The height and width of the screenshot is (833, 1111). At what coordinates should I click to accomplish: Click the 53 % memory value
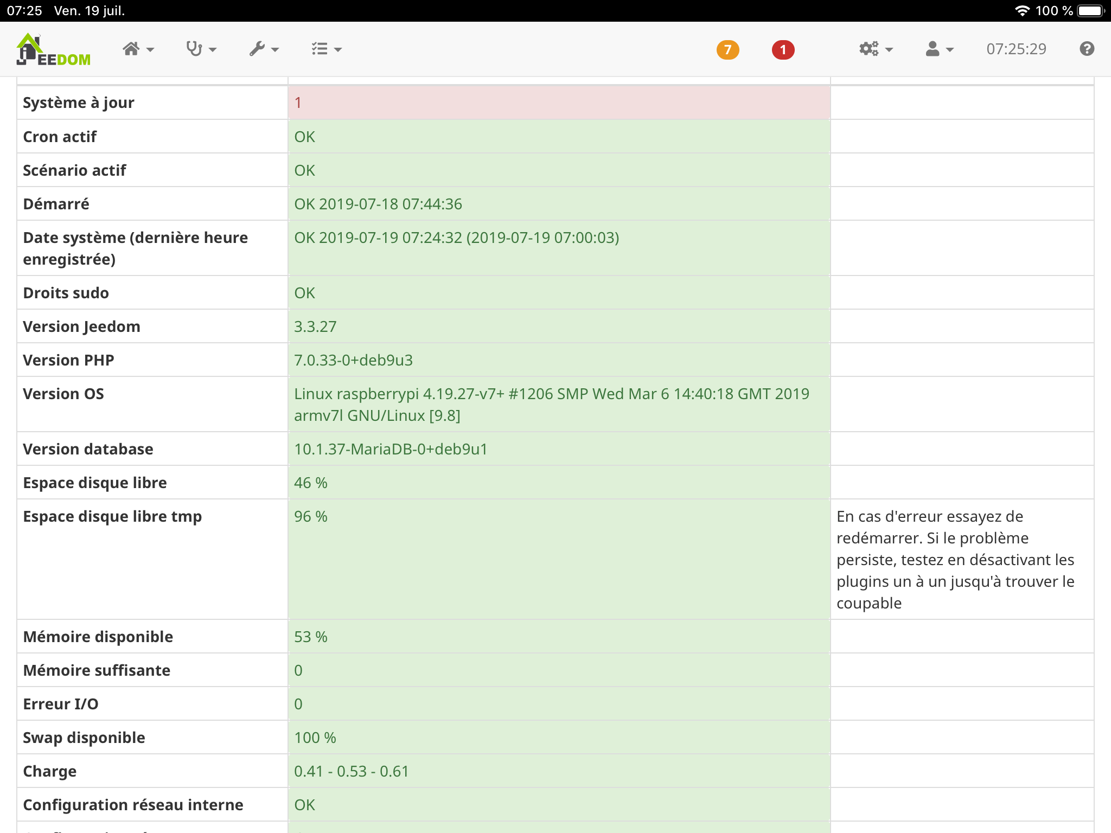[x=311, y=637]
